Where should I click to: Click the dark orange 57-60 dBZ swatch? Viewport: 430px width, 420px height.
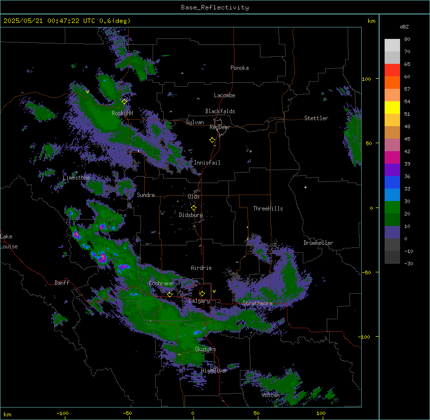click(392, 82)
